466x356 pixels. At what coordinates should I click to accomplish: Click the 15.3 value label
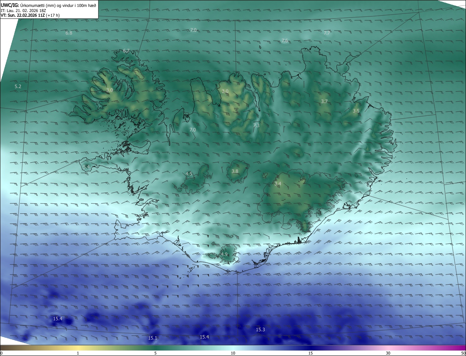[x=260, y=330]
